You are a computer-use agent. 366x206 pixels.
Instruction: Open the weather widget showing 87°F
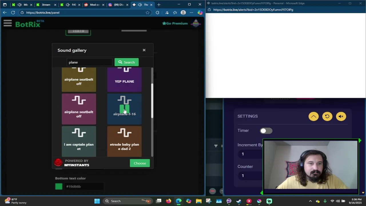point(16,201)
